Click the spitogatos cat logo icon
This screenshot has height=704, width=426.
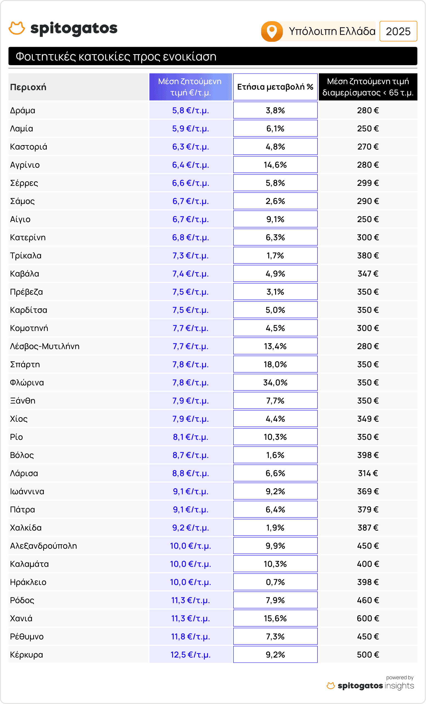[17, 28]
